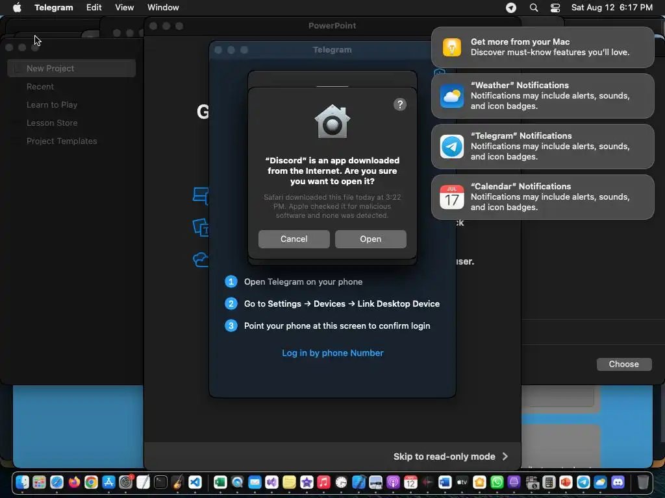
Task: Open Podcasts from the dock
Action: 393,482
